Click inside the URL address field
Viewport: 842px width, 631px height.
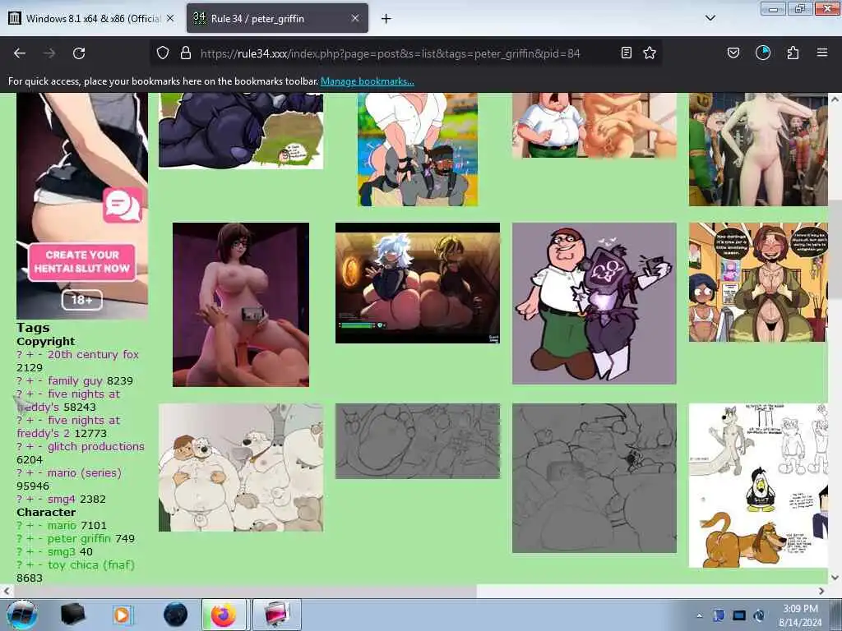click(x=391, y=53)
